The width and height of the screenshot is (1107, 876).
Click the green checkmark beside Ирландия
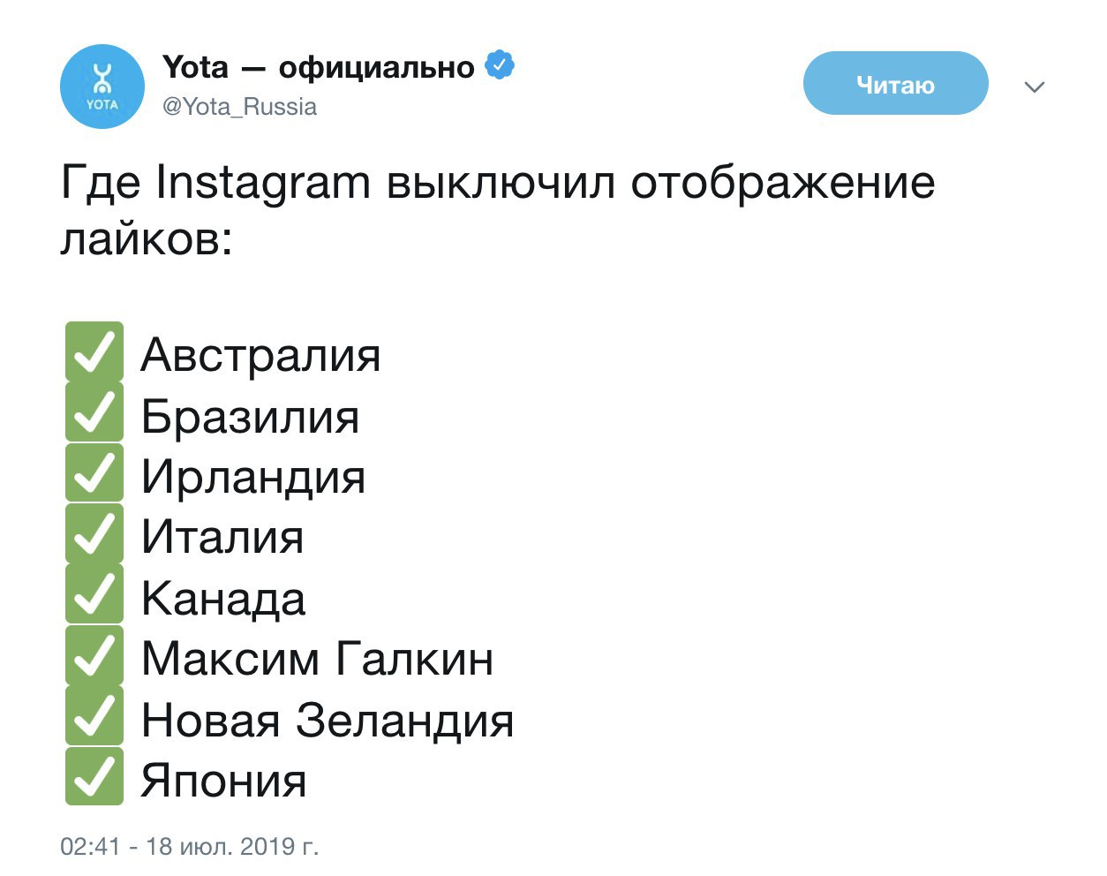point(94,473)
